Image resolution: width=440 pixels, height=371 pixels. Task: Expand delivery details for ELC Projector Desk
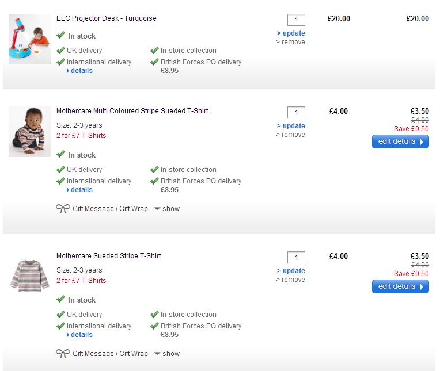point(81,71)
